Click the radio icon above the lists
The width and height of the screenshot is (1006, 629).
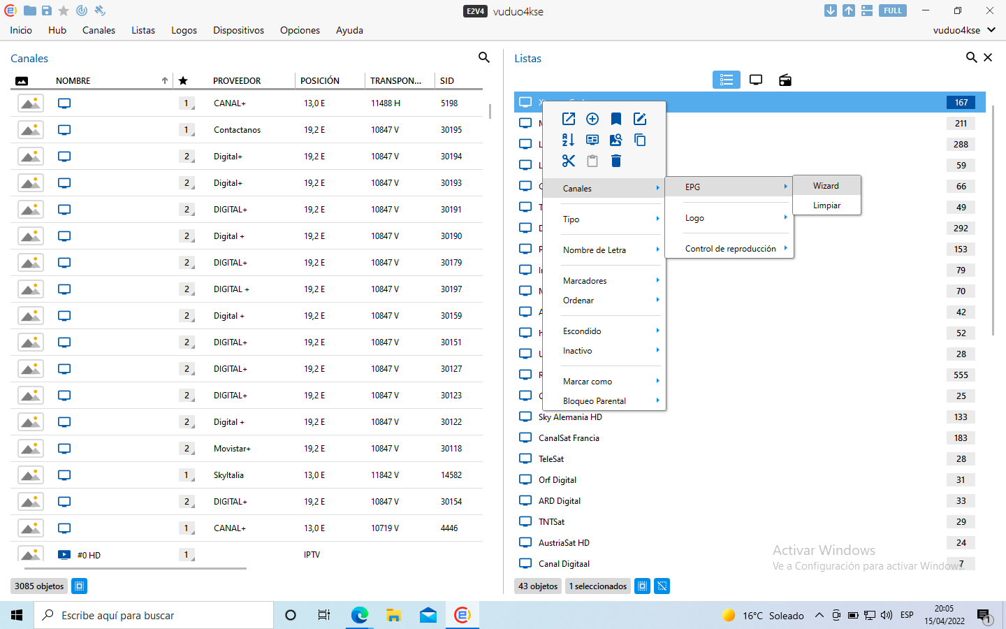pyautogui.click(x=785, y=80)
